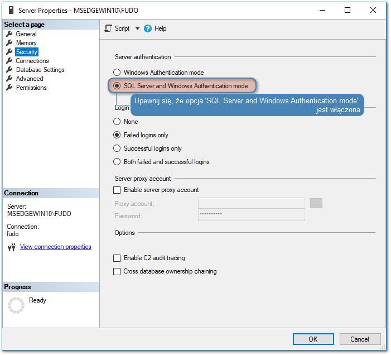The image size is (391, 355).
Task: Check Enable server proxy account
Action: click(x=117, y=190)
